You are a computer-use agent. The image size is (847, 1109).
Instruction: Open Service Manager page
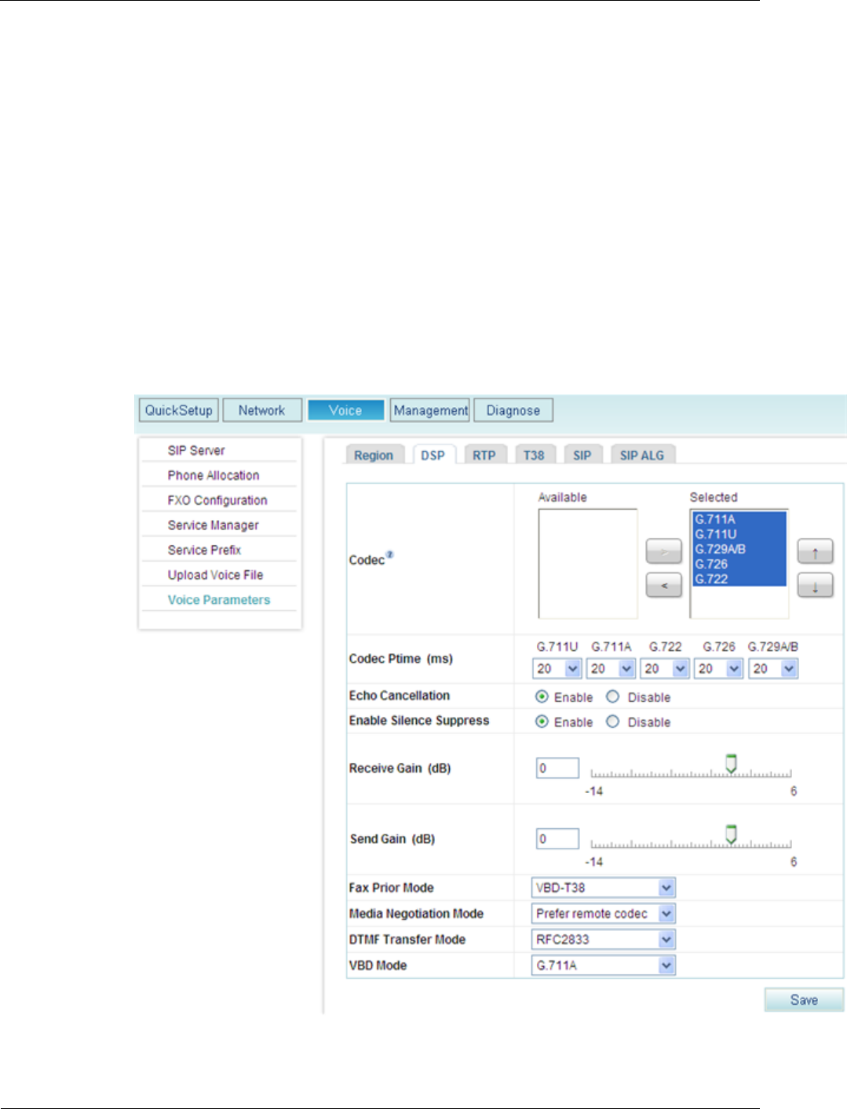coord(214,525)
